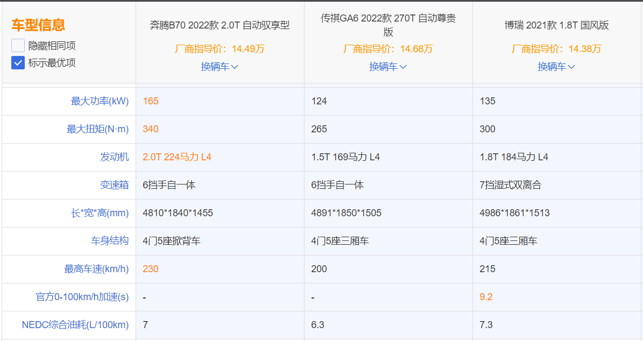643x341 pixels.
Task: Click the 6.3 fuel consumption value
Action: 318,325
